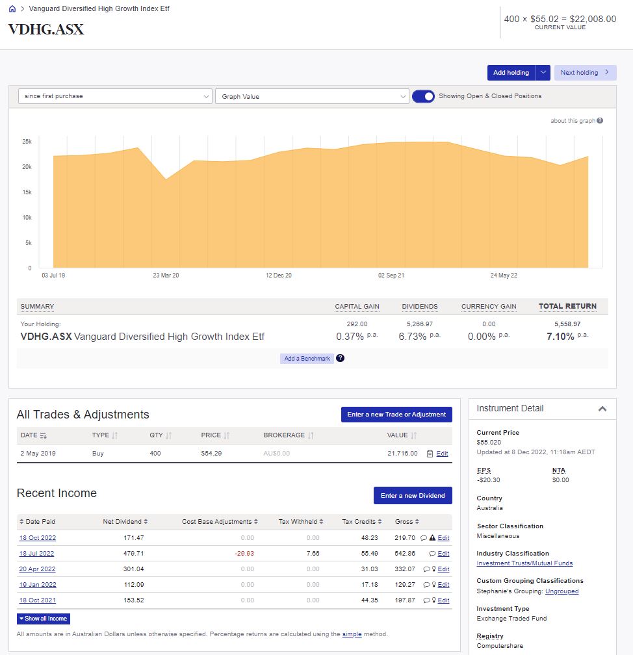Click the EPS label in Instrument Detail
This screenshot has width=633, height=655.
pyautogui.click(x=484, y=470)
